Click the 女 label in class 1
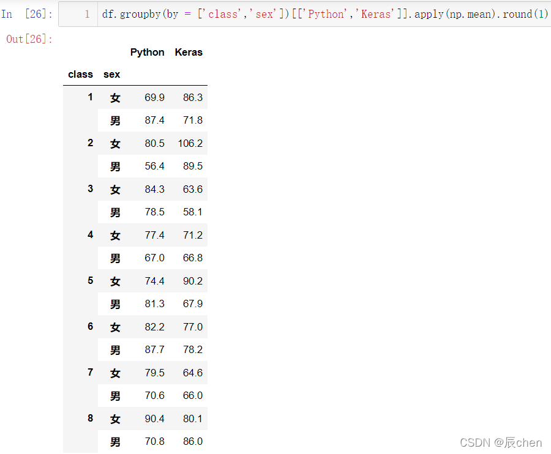The width and height of the screenshot is (551, 454). [115, 98]
